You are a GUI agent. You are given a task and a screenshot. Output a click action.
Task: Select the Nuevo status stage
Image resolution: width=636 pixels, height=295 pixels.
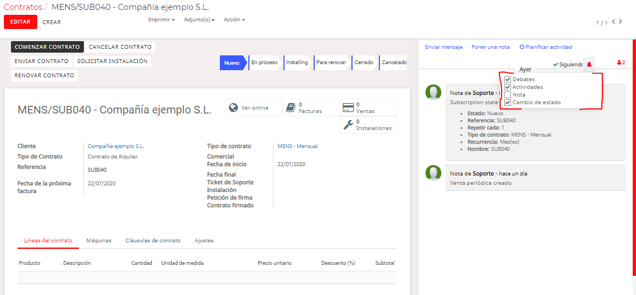(x=232, y=63)
